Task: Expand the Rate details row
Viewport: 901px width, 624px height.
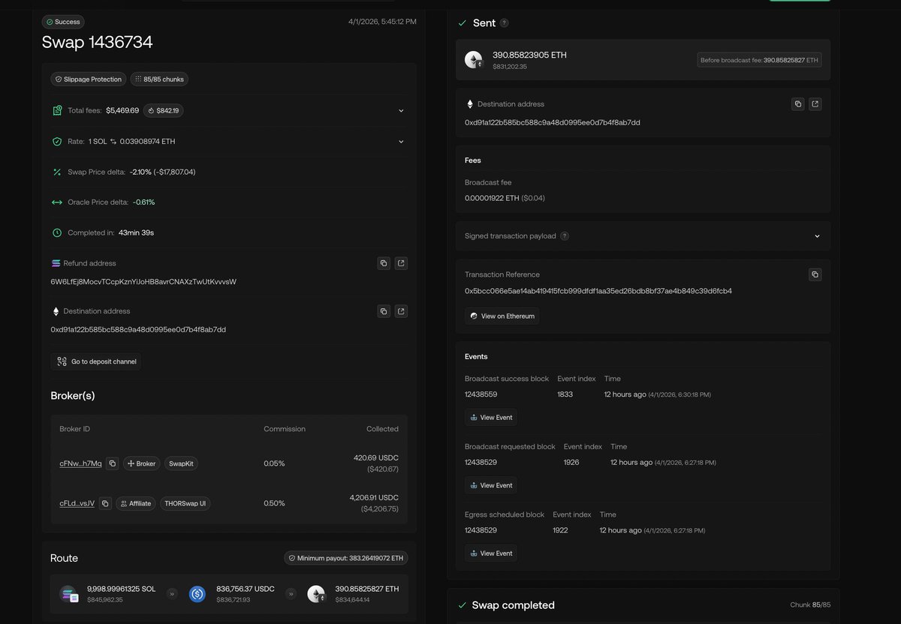Action: 401,141
